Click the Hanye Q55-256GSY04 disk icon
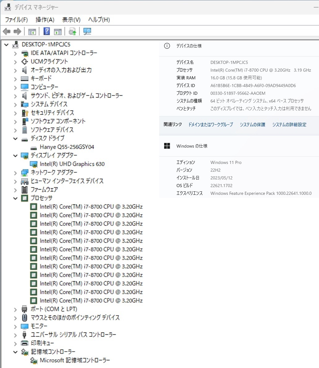This screenshot has height=368, width=319. [x=34, y=148]
